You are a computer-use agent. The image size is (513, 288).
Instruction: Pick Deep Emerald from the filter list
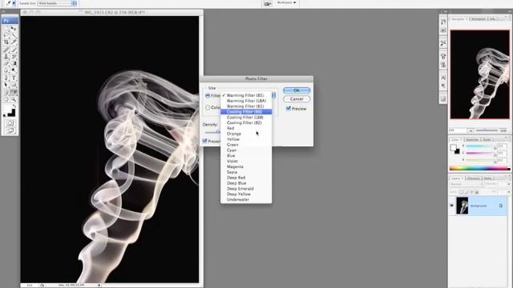click(246, 189)
